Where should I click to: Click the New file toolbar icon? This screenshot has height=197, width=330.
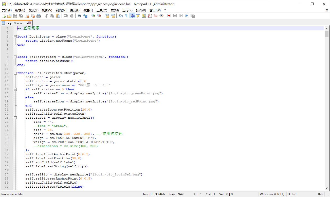pos(4,16)
